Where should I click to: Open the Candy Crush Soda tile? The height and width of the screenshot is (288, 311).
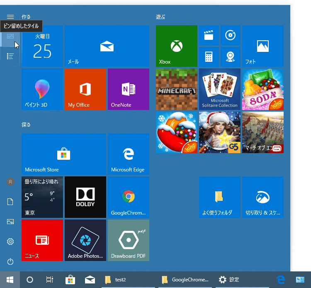(x=263, y=89)
